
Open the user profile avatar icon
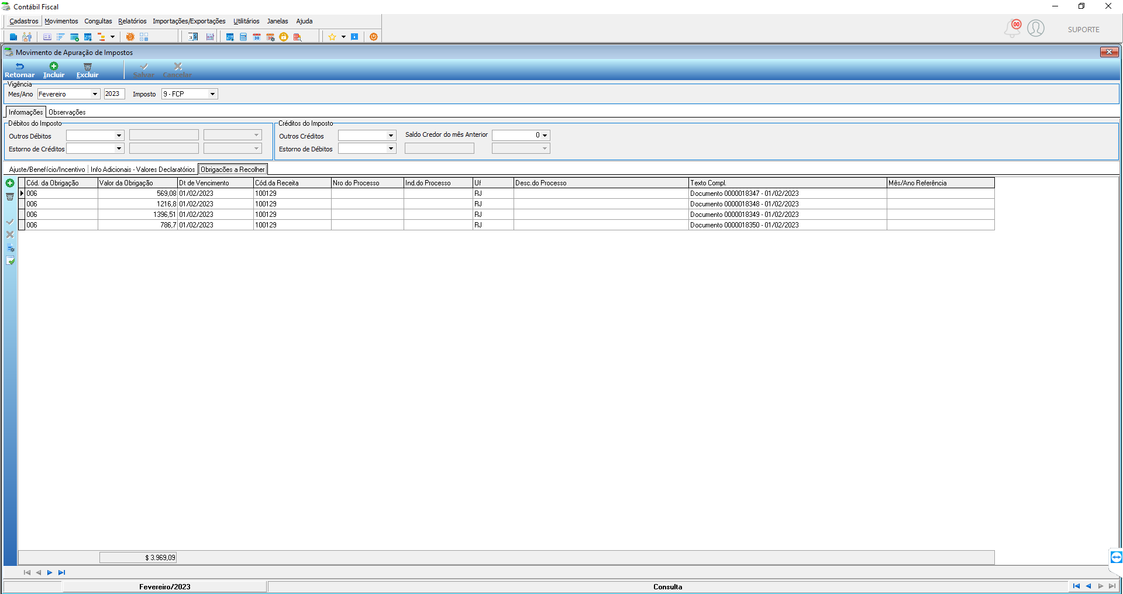click(1036, 28)
